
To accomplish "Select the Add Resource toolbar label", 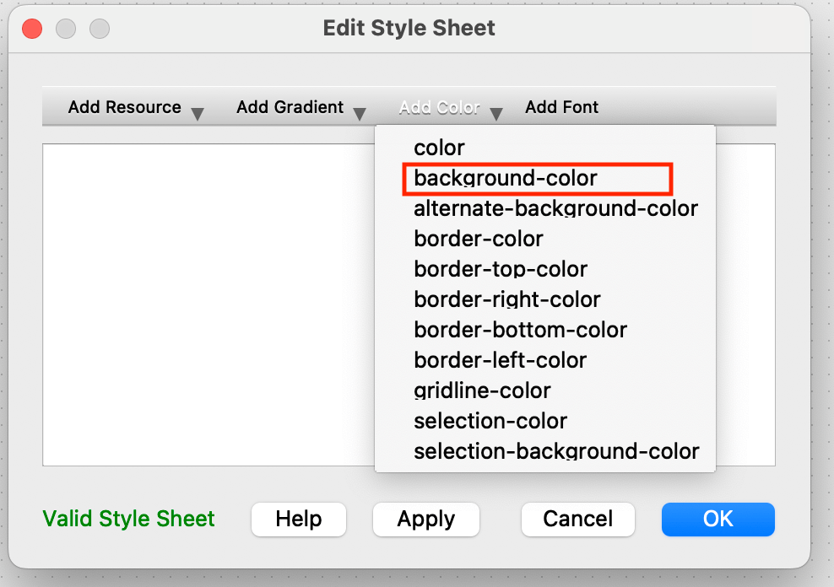I will (124, 107).
